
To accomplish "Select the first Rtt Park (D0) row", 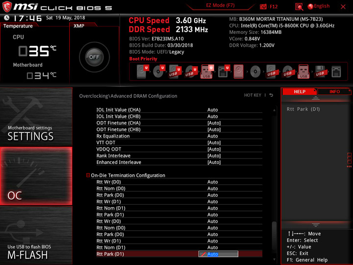I will 179,195.
